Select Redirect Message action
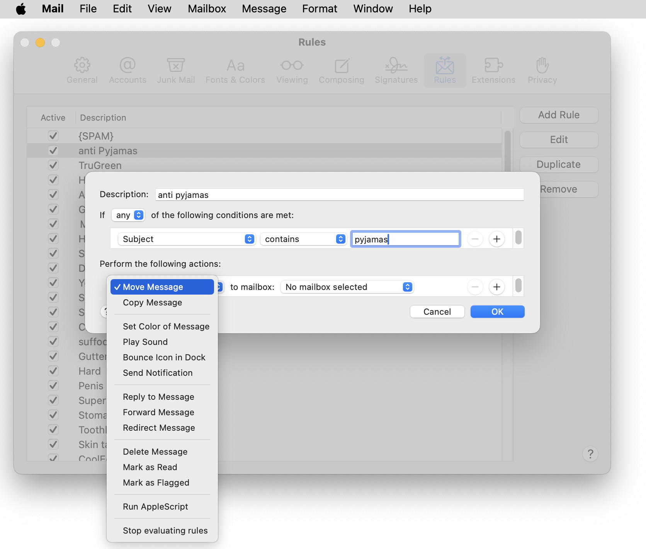The height and width of the screenshot is (549, 646). [x=162, y=428]
